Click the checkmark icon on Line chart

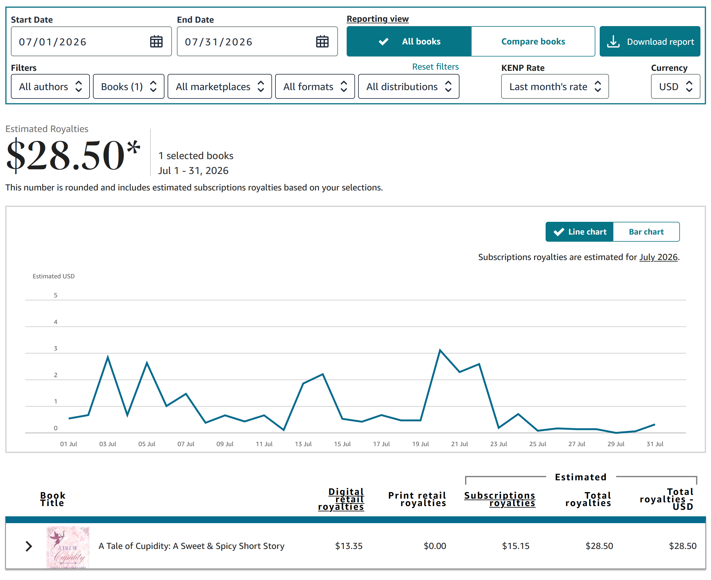coord(559,232)
